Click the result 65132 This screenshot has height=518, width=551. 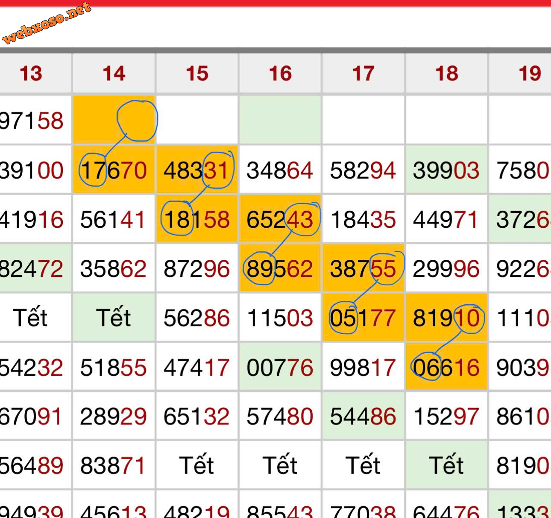(197, 416)
